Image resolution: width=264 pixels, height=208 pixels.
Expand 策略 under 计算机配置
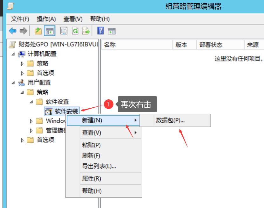coord(22,64)
